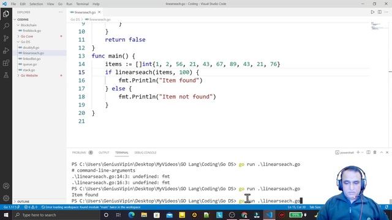Image resolution: width=392 pixels, height=220 pixels.
Task: Click the taskbar search box
Action: point(56,215)
